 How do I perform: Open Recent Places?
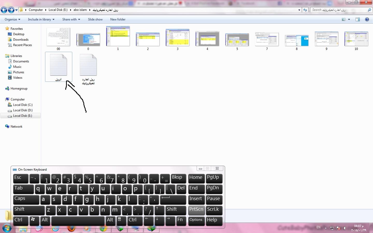pos(23,45)
